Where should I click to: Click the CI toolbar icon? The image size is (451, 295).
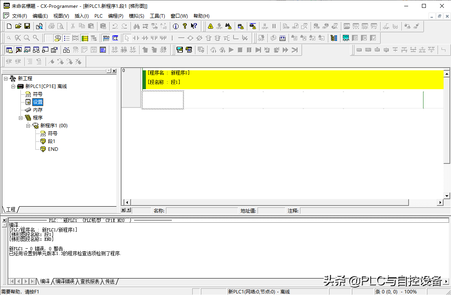coord(115,38)
